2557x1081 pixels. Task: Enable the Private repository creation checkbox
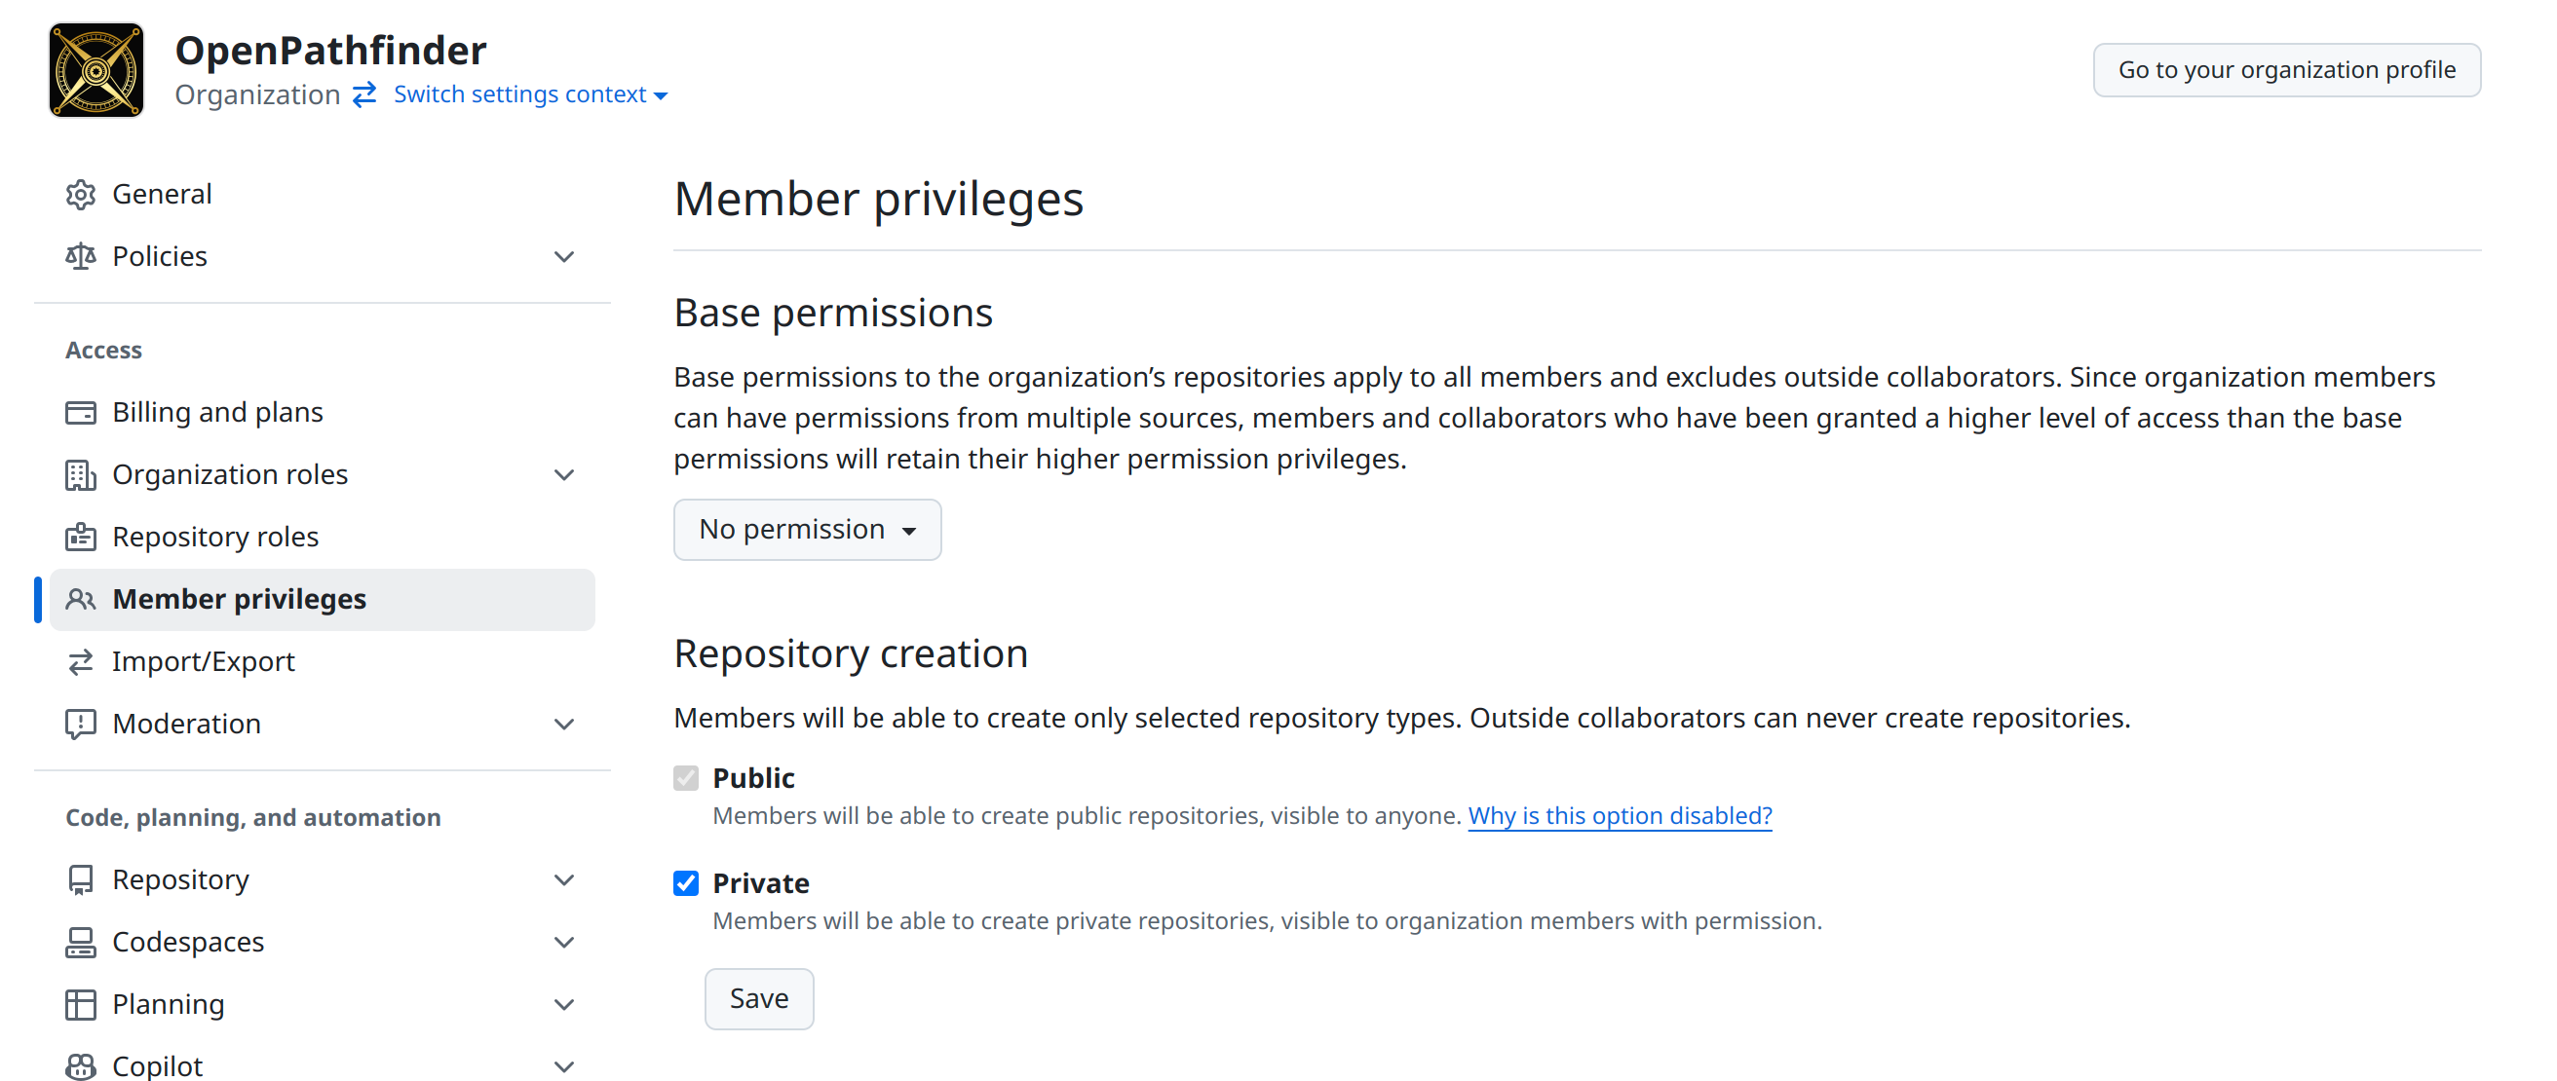(x=686, y=882)
